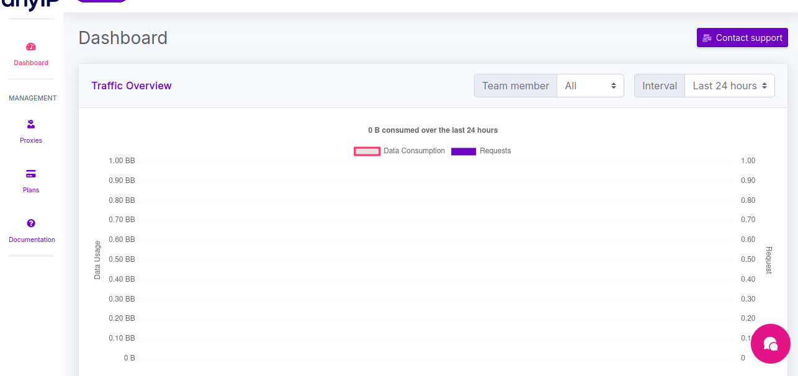Toggle the Requests legend label
Screen dimensions: 798x376
(495, 151)
